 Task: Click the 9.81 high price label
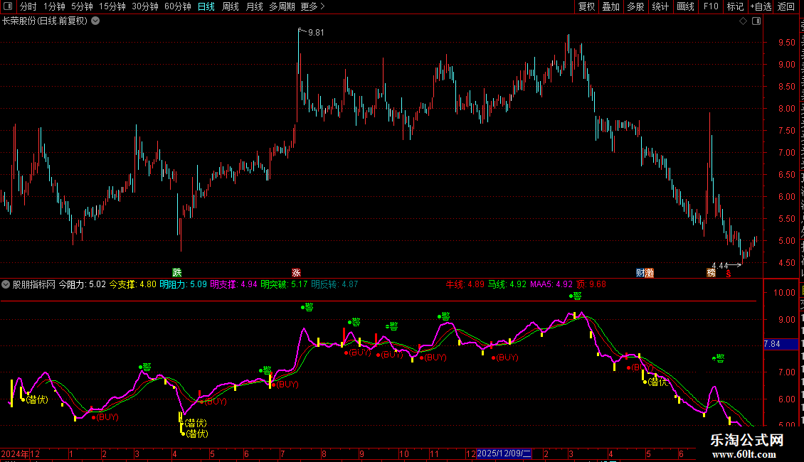click(316, 32)
